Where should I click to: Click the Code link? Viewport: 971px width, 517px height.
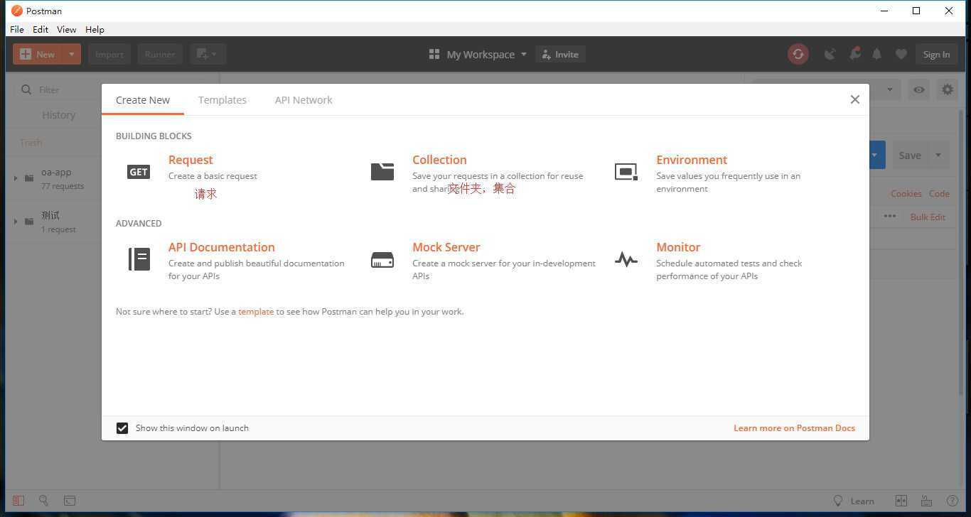point(939,193)
